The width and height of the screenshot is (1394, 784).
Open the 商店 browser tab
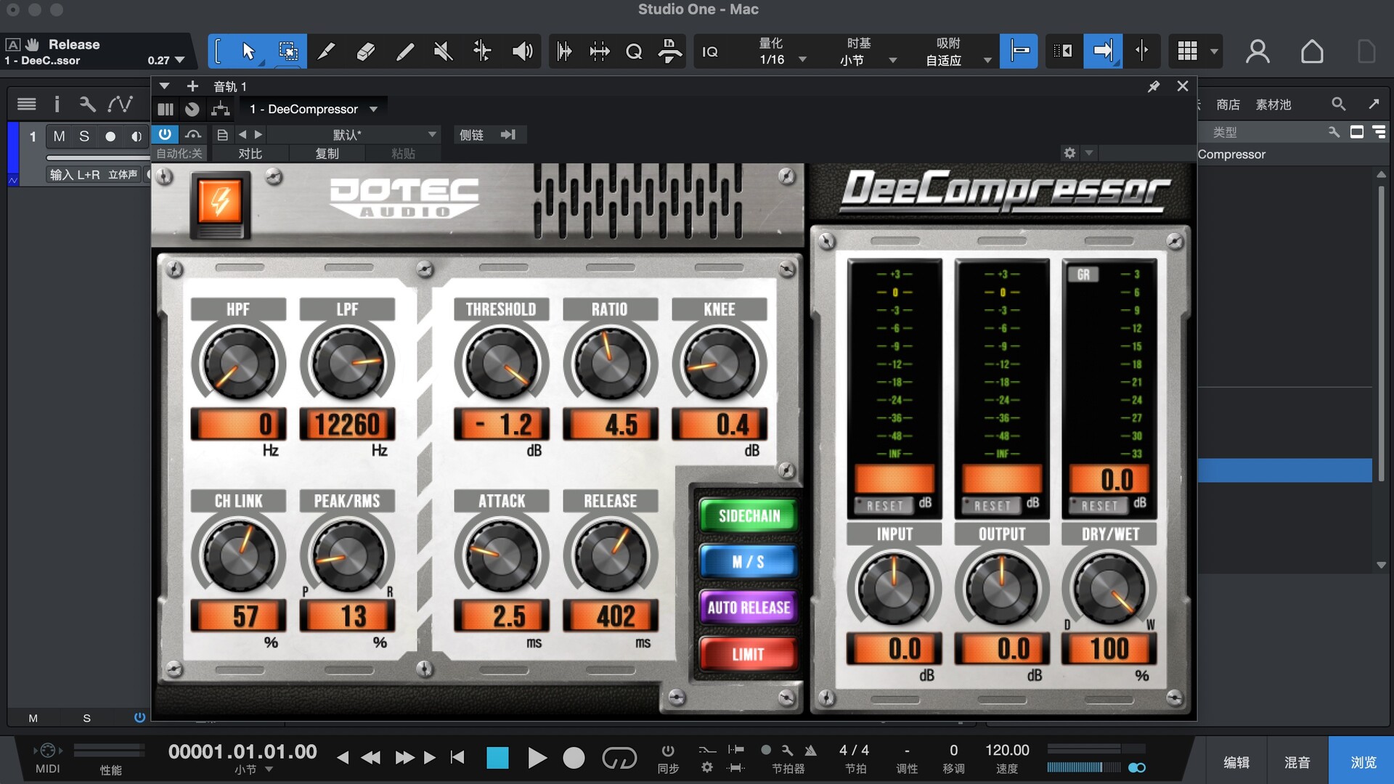click(1228, 105)
